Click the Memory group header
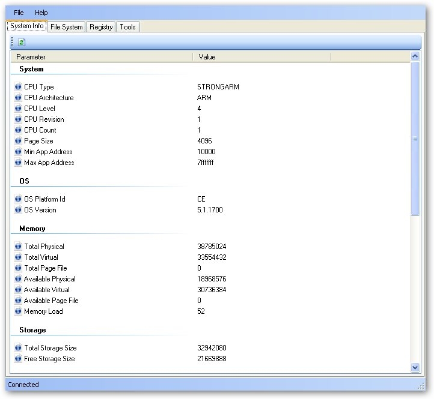Screen dimensions: 434x399 pyautogui.click(x=32, y=229)
